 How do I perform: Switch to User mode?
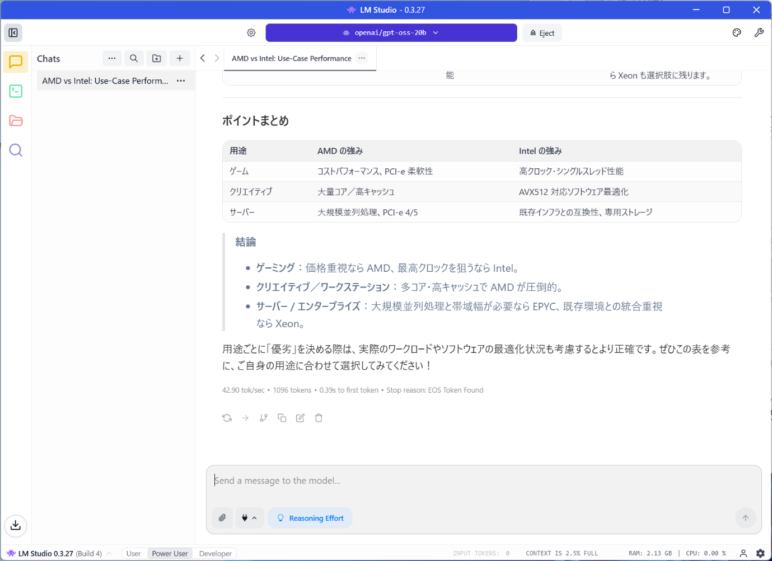(133, 553)
